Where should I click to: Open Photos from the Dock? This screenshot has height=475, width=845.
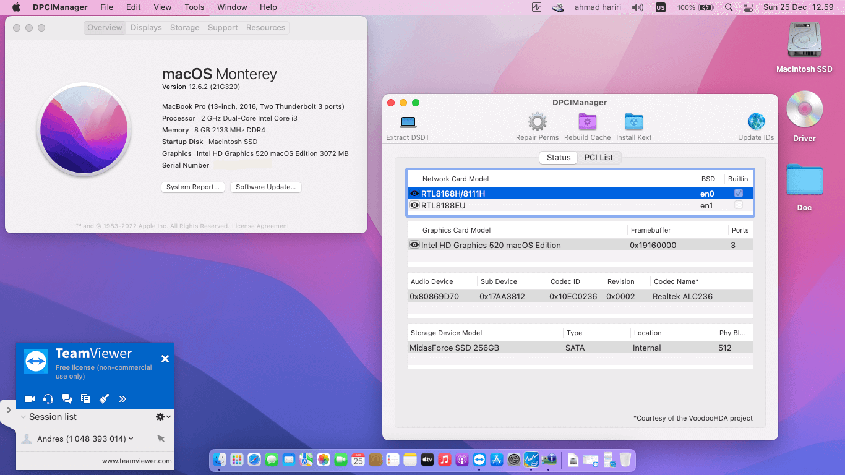click(x=324, y=460)
